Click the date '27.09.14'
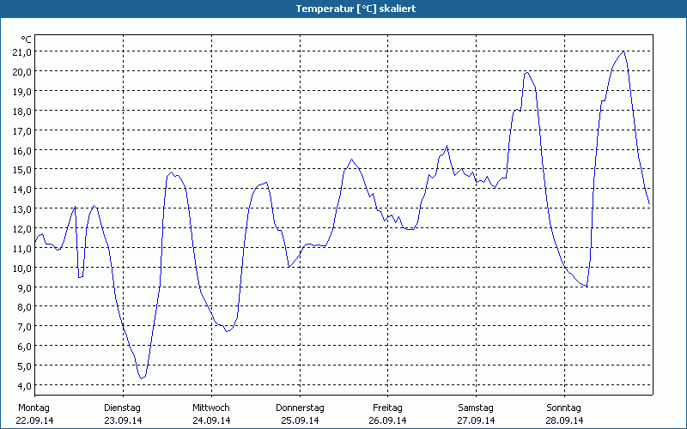This screenshot has height=429, width=687. coord(477,420)
